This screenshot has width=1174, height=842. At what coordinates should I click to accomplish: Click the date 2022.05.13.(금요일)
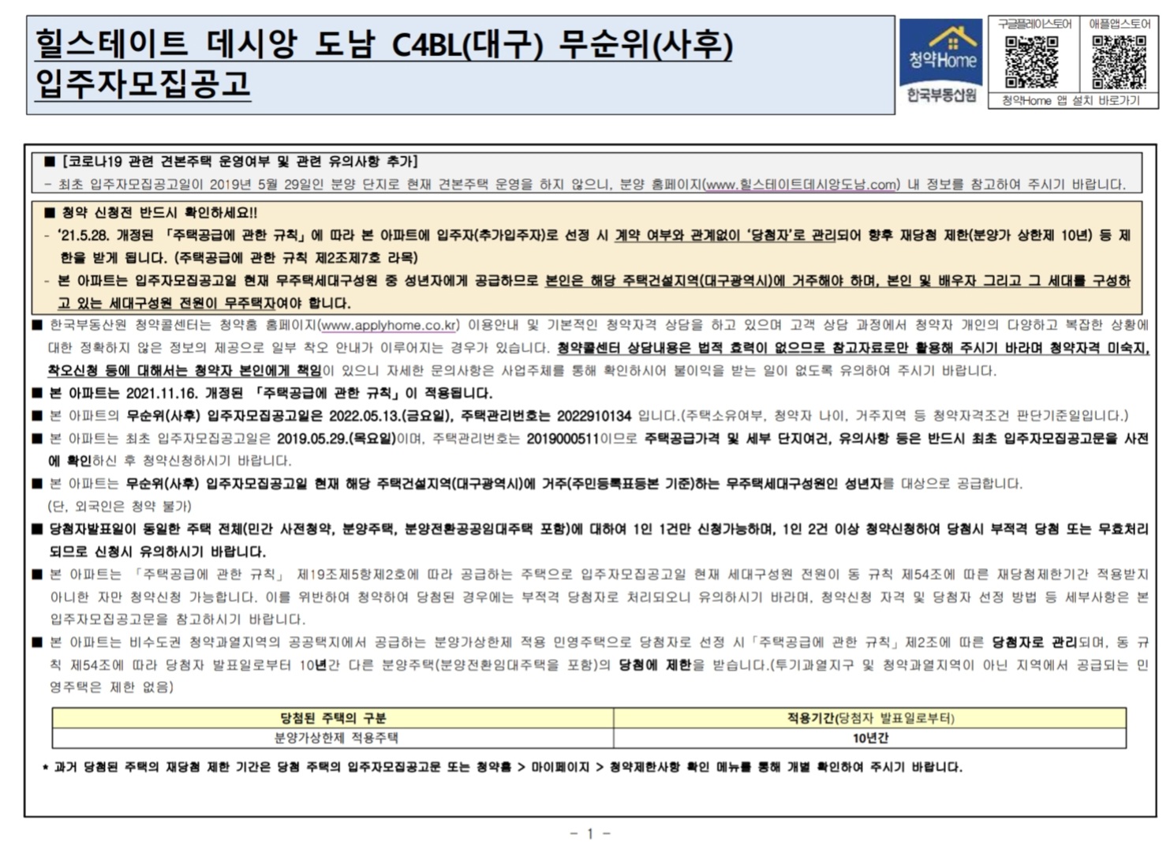click(388, 416)
